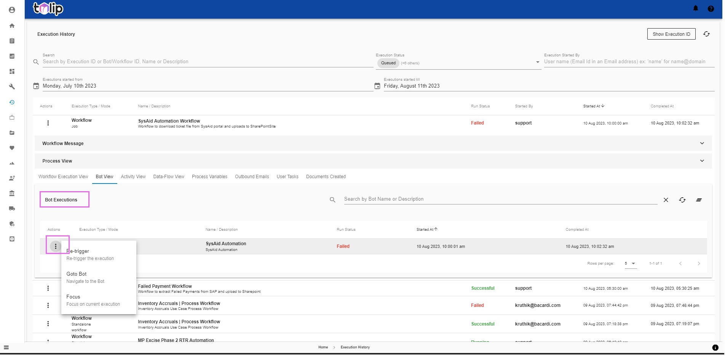
Task: Open the 'Executions started till' calendar picker
Action: click(377, 86)
